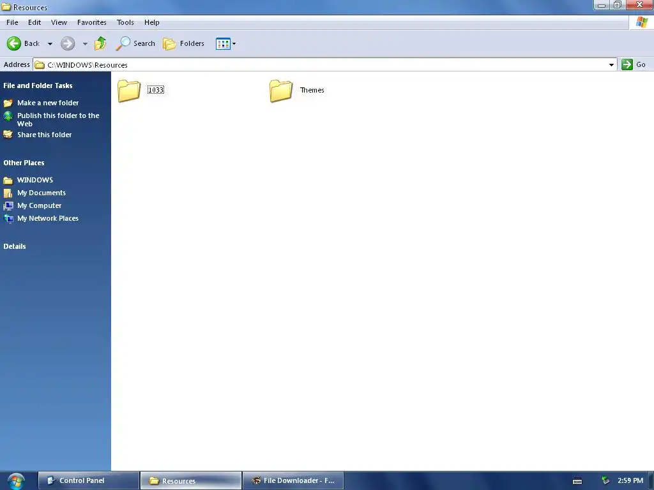Click the My Documents sidebar icon
This screenshot has width=654, height=490.
pos(8,193)
